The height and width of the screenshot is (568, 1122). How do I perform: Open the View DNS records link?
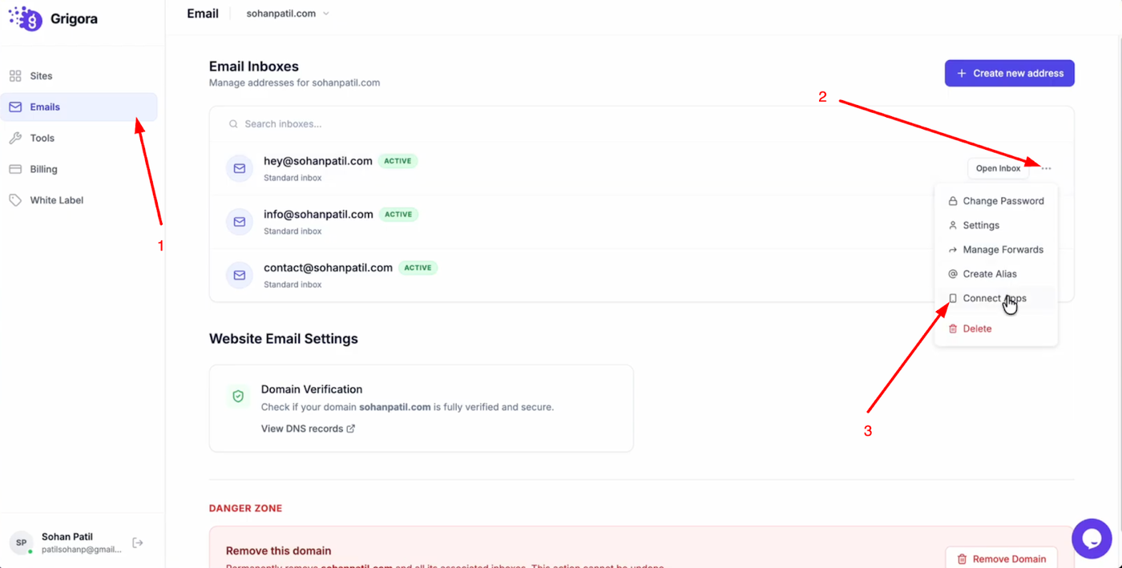point(308,429)
